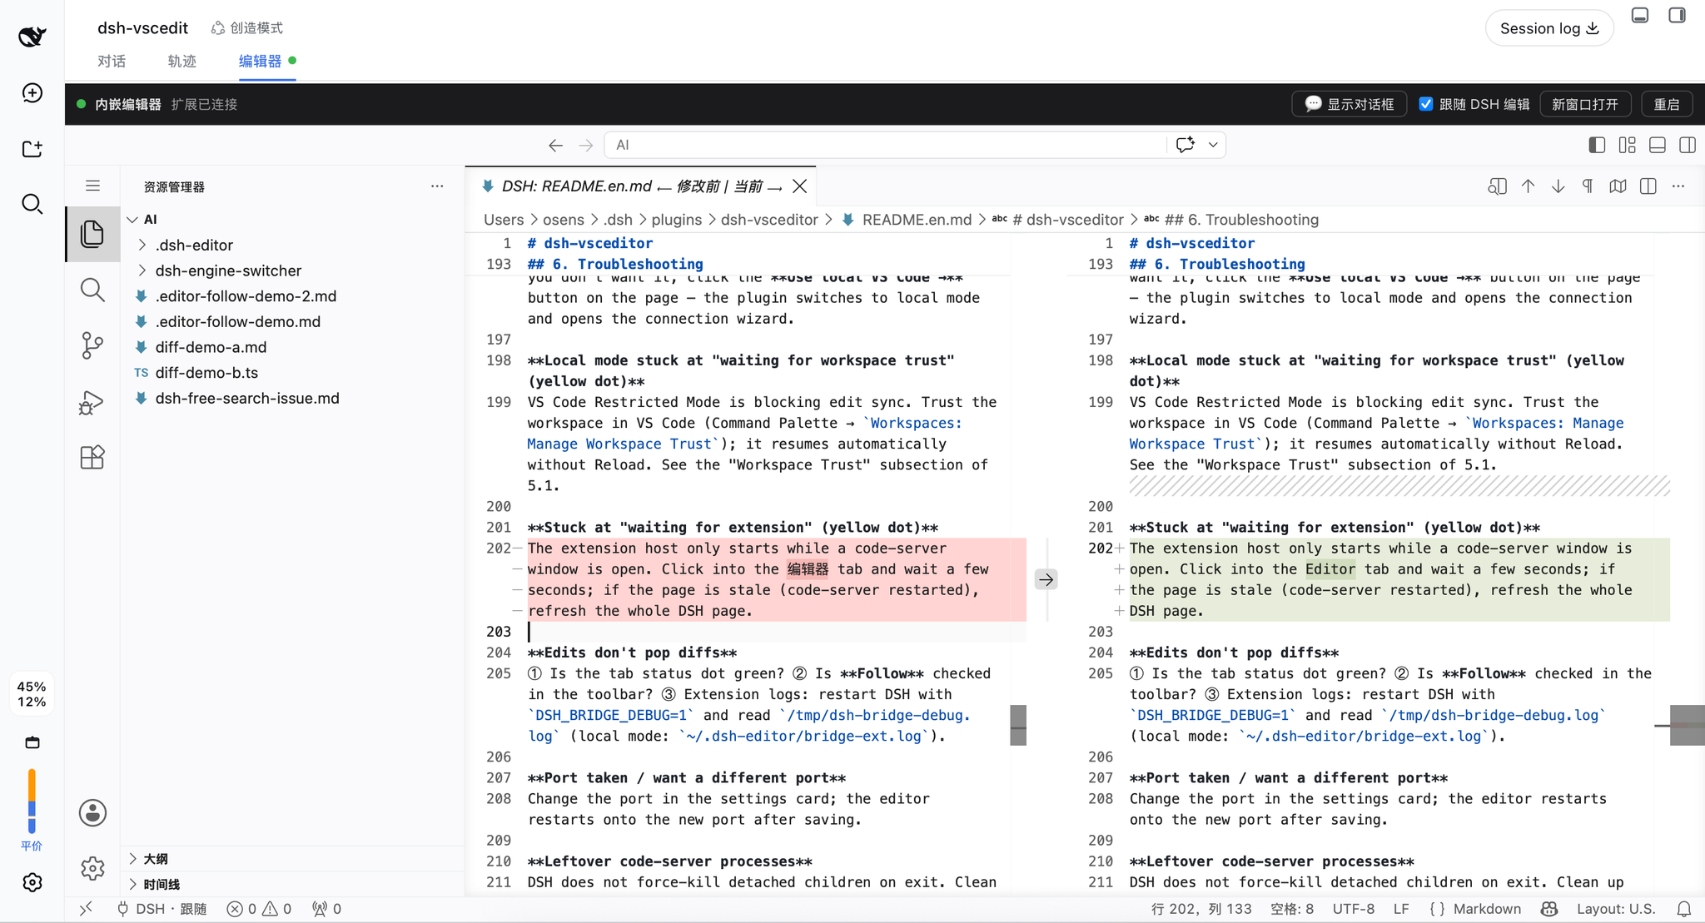Select UTF-8 encoding in status bar
This screenshot has width=1705, height=923.
coord(1354,909)
